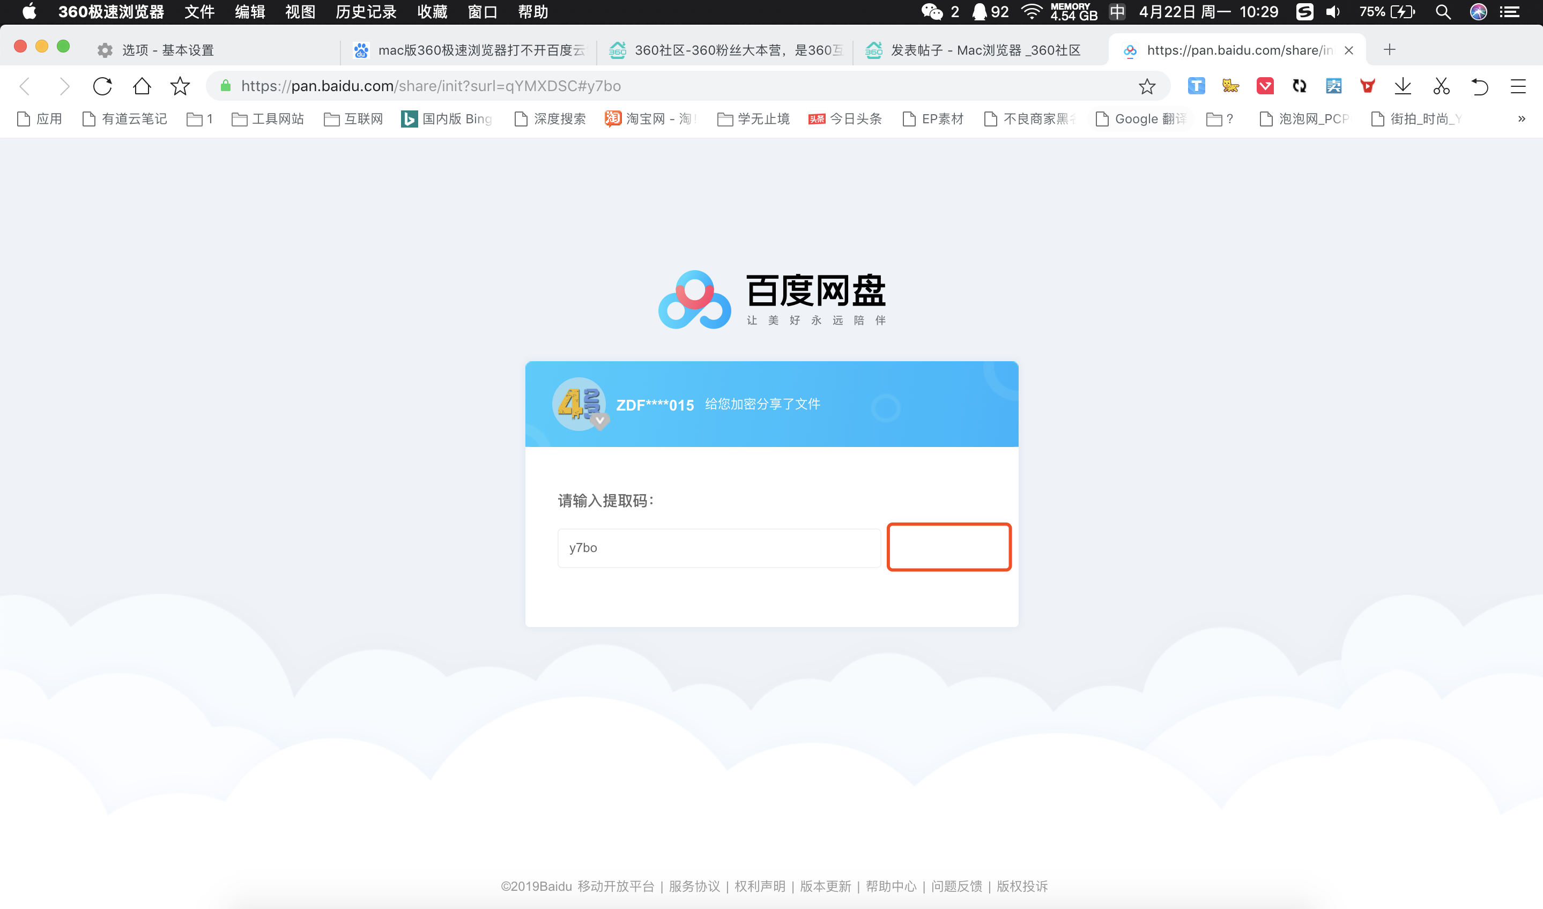Open the 窗口 menu

[482, 12]
